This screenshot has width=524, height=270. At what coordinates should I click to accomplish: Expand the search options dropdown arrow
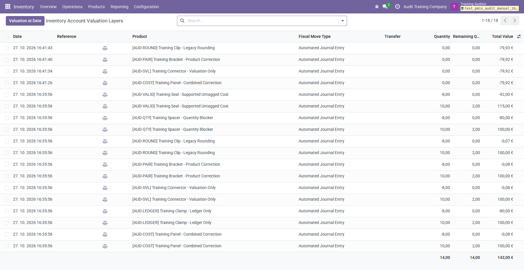tap(343, 21)
